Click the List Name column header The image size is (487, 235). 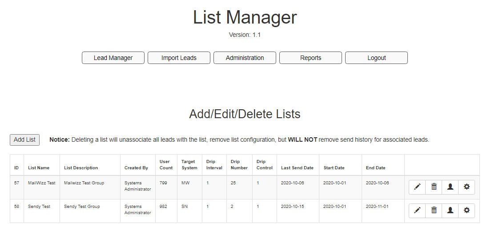(39, 168)
